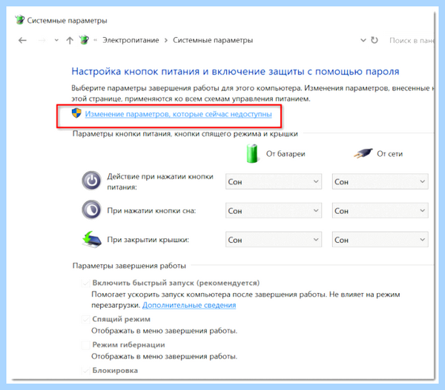Viewport: 445px width, 390px height.
Task: Click Системные параметры breadcrumb
Action: (x=213, y=40)
